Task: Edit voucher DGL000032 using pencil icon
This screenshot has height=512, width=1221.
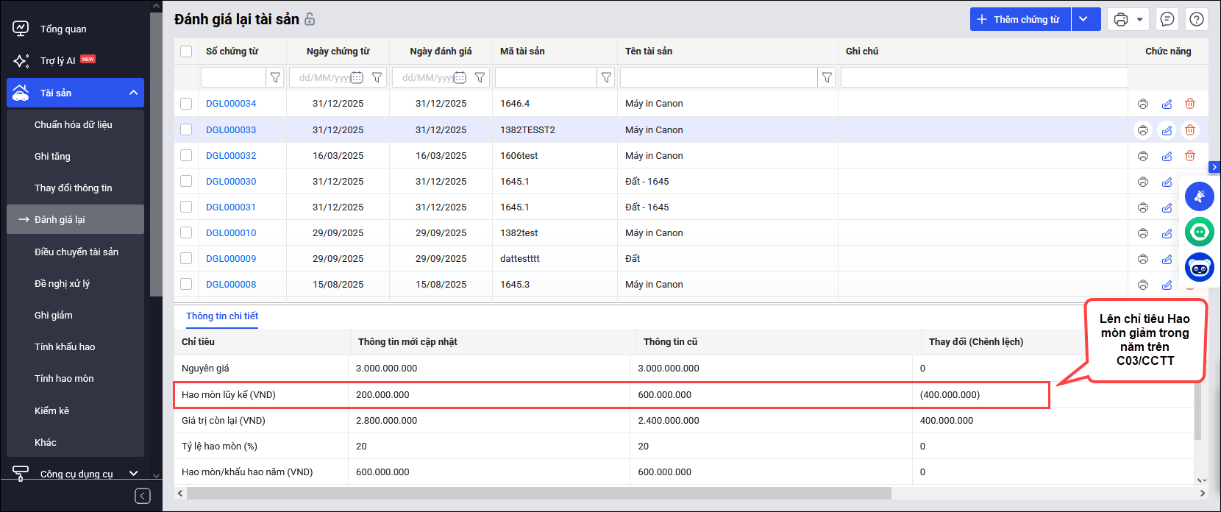Action: click(1167, 156)
